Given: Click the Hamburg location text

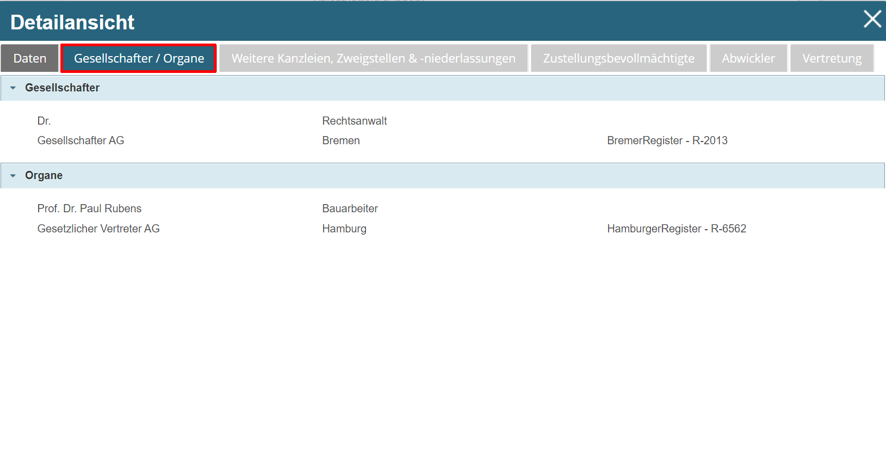Looking at the screenshot, I should click(344, 229).
